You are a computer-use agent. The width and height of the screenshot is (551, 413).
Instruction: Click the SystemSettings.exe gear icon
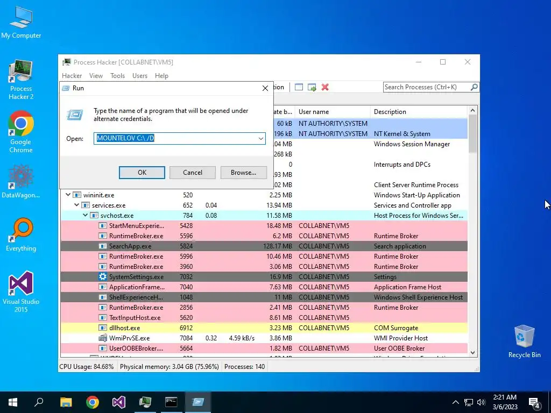(103, 277)
